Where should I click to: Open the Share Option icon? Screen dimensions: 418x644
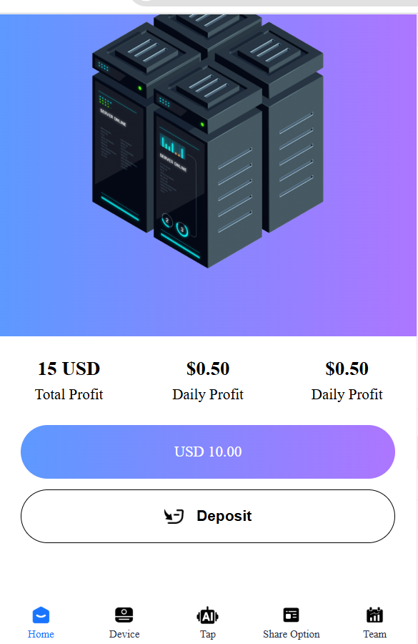pyautogui.click(x=292, y=615)
